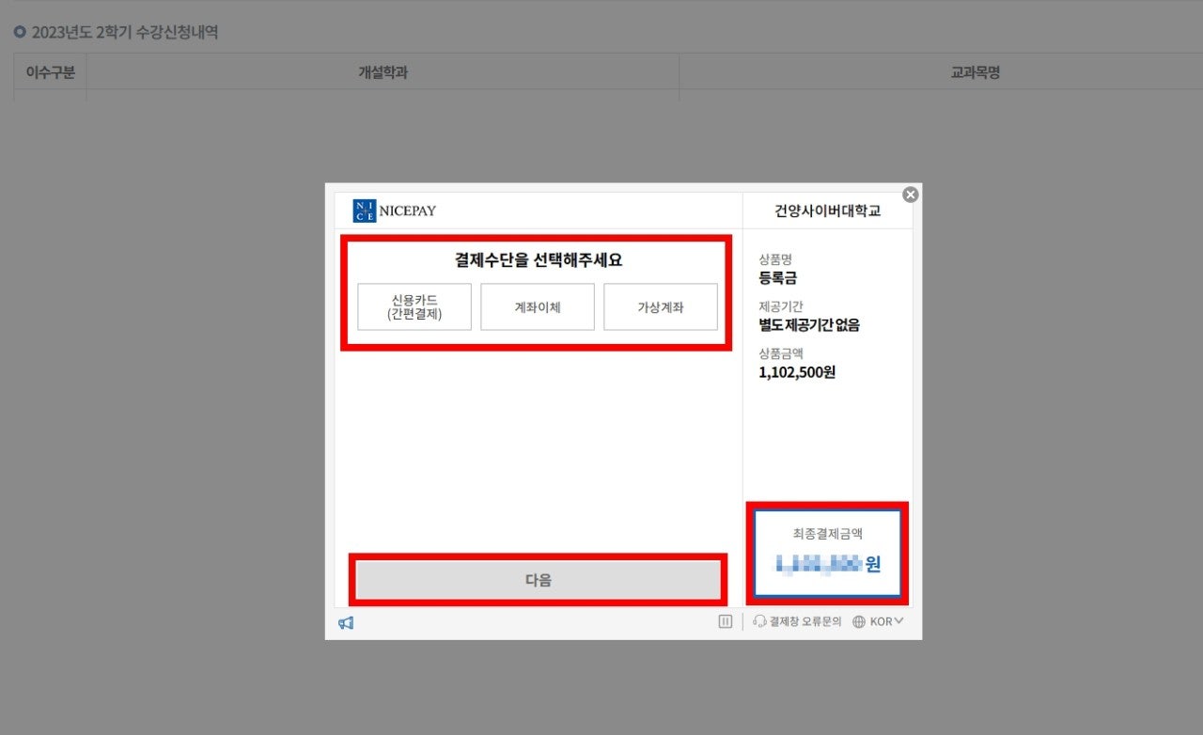Viewport: 1203px width, 735px height.
Task: Click the 1,102,500원 product price
Action: tap(797, 372)
